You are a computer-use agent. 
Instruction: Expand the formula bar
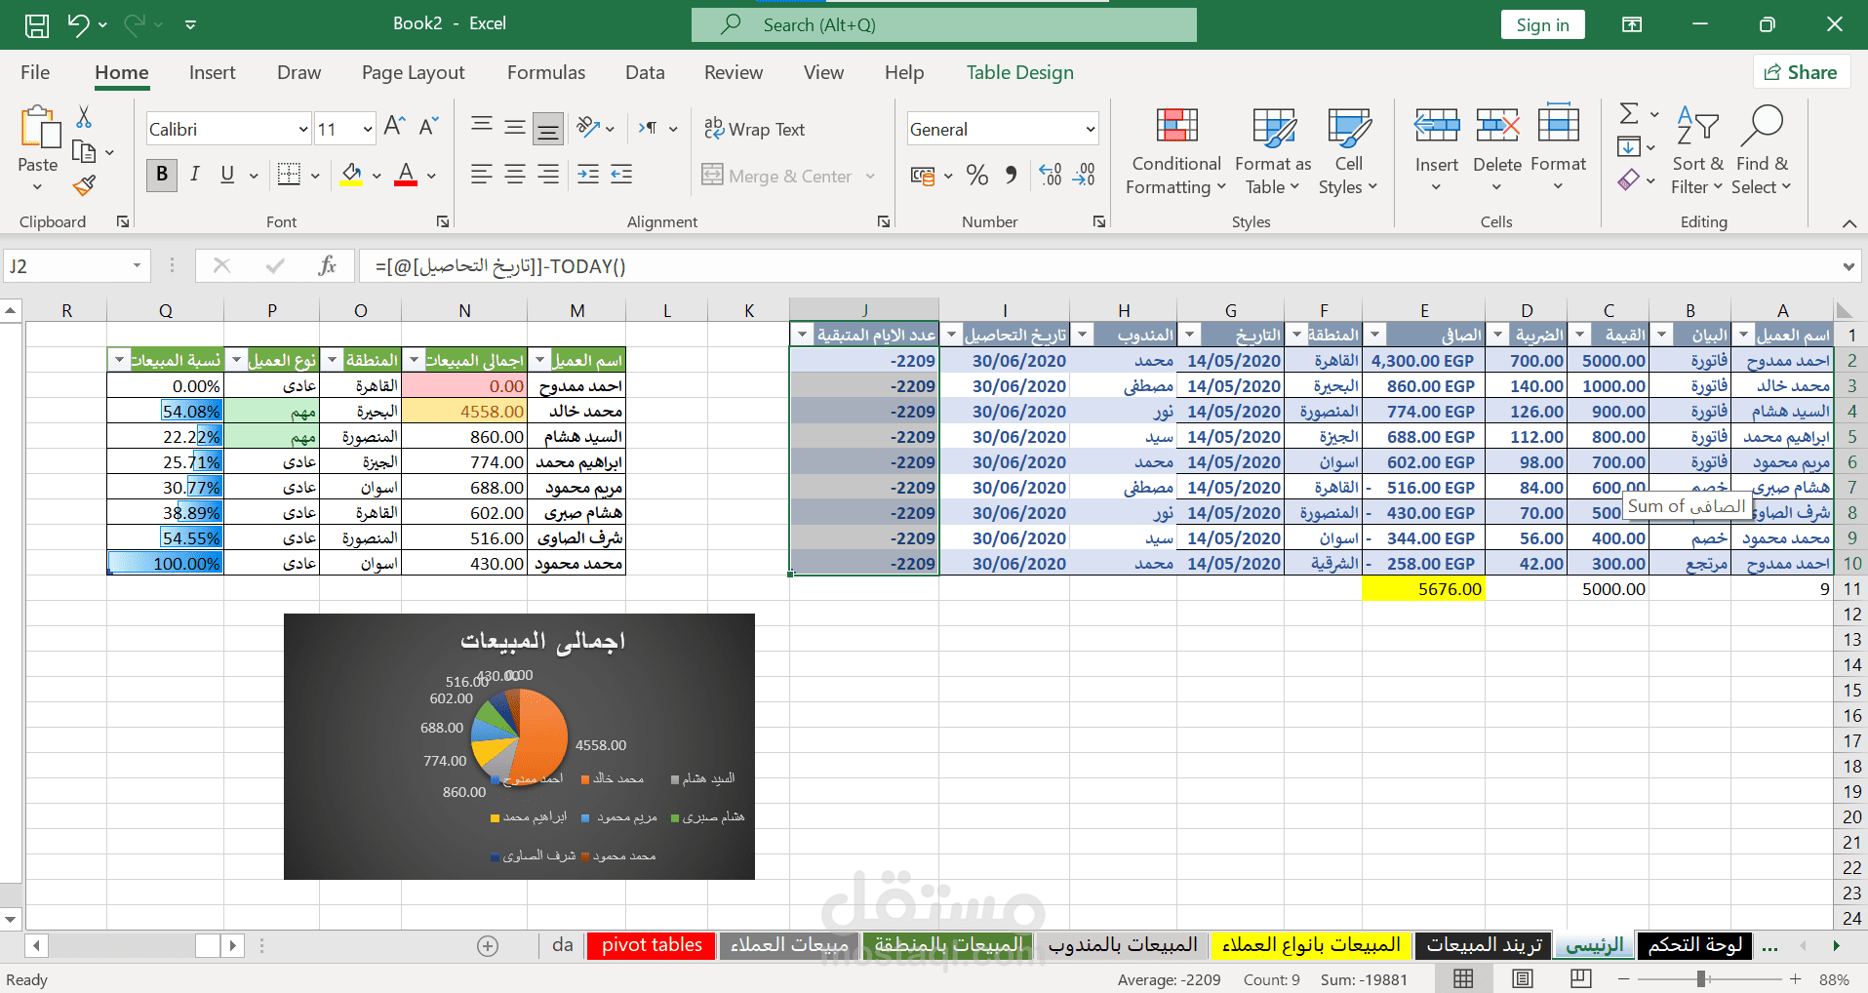1848,265
